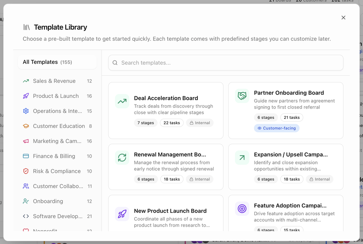This screenshot has width=363, height=244.
Task: Click Internal badge on Renewal Management card
Action: click(x=200, y=179)
